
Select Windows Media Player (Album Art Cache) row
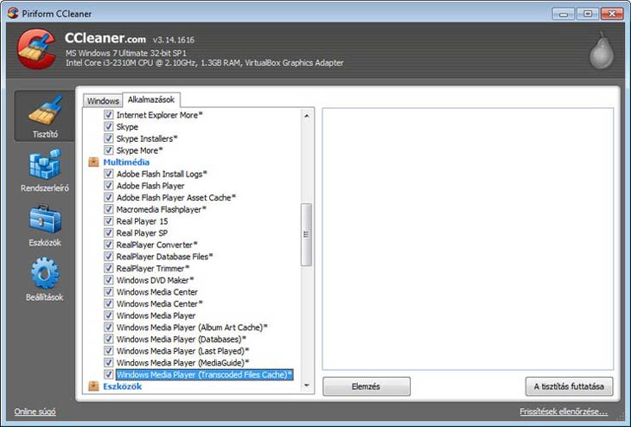[192, 328]
